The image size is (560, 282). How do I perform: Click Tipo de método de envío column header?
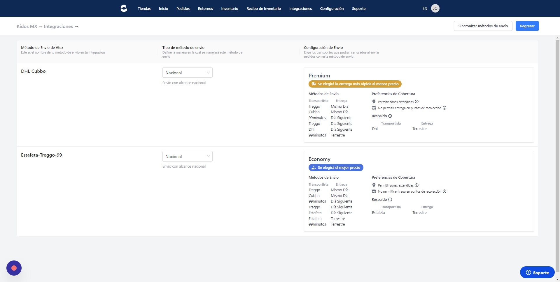(x=183, y=47)
